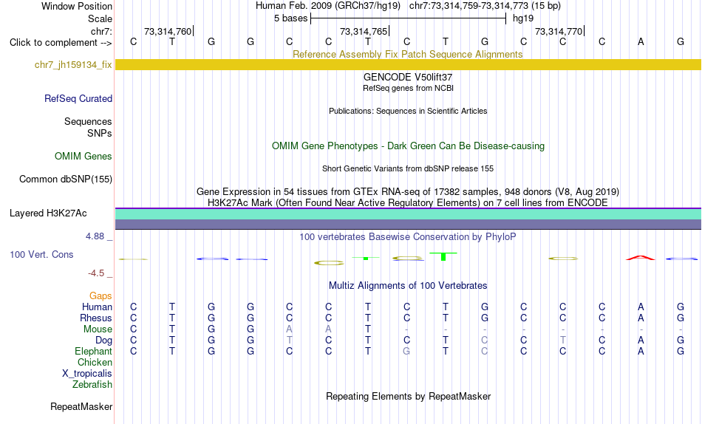The width and height of the screenshot is (702, 424).
Task: Click the faded G in the Elephant row
Action: (x=406, y=352)
